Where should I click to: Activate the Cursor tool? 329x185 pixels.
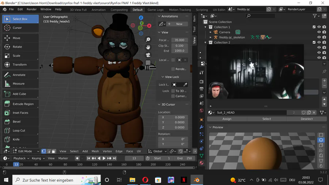point(20,28)
